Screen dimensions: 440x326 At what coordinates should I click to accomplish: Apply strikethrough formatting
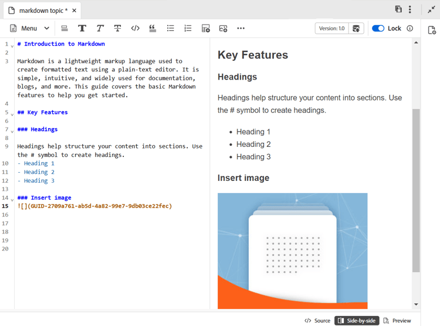pos(117,28)
